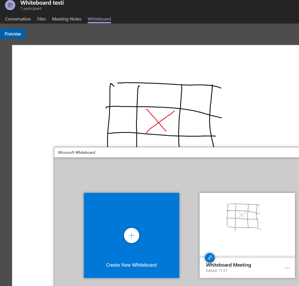Click the Microsoft Whiteboard window title bar
The height and width of the screenshot is (286, 299).
pos(175,152)
